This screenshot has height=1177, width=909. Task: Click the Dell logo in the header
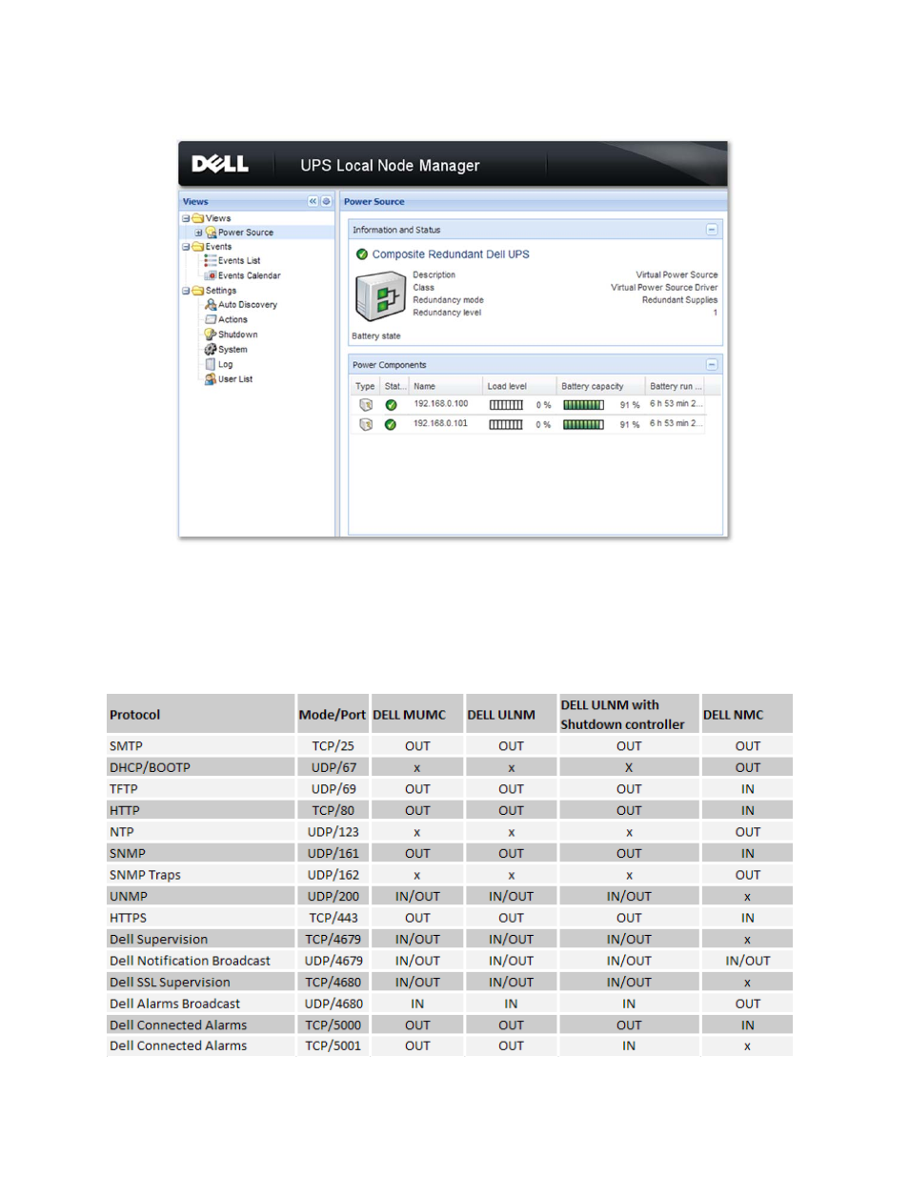[x=220, y=164]
